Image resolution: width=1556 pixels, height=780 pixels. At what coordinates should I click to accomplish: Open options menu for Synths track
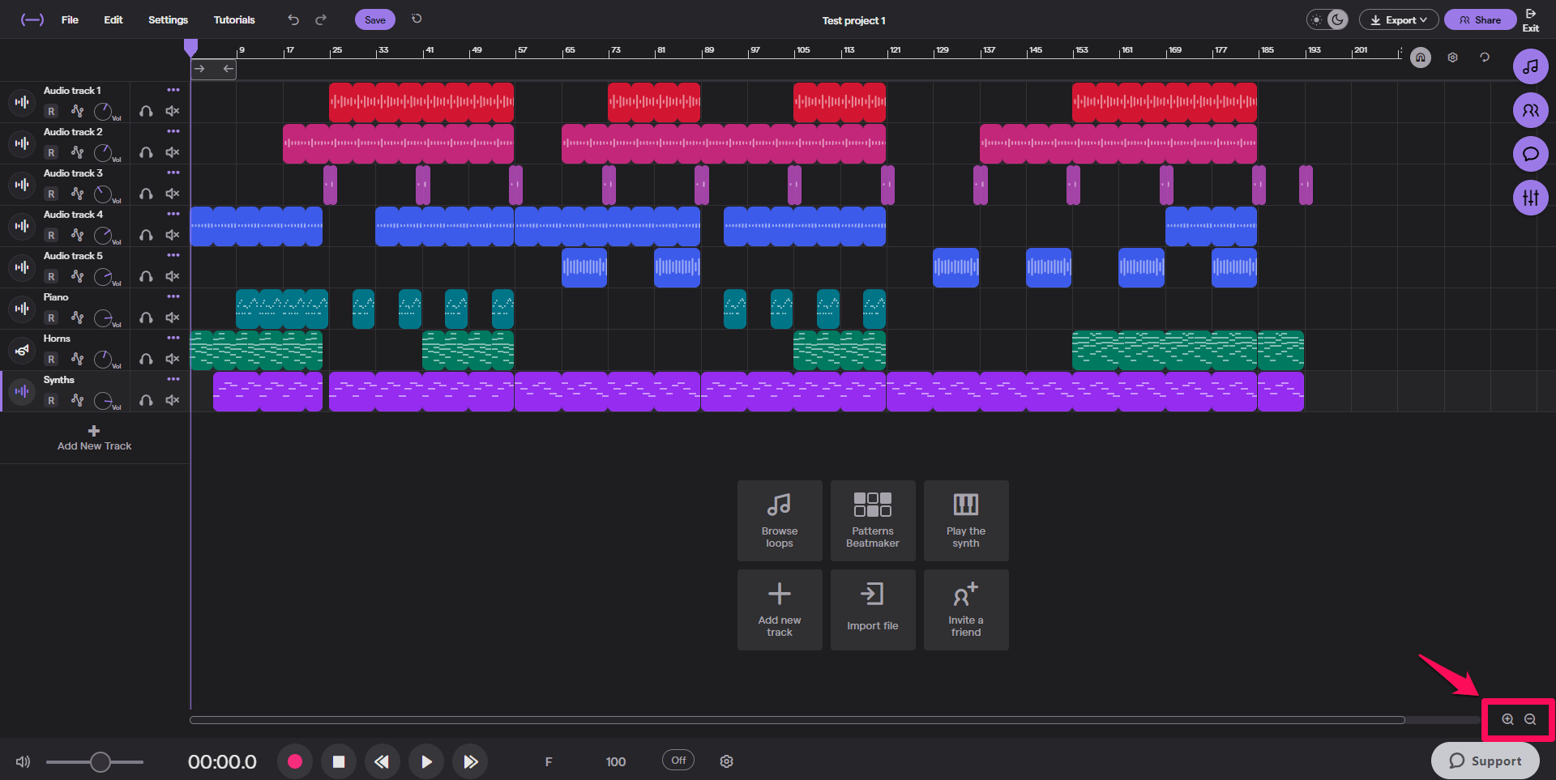173,379
